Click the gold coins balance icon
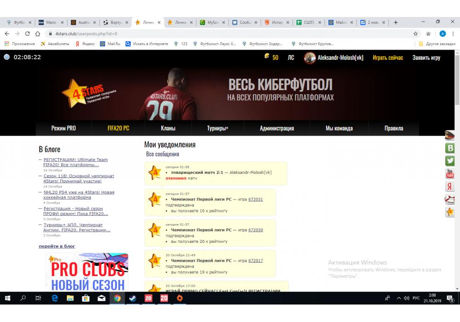The image size is (460, 322). coord(266,57)
